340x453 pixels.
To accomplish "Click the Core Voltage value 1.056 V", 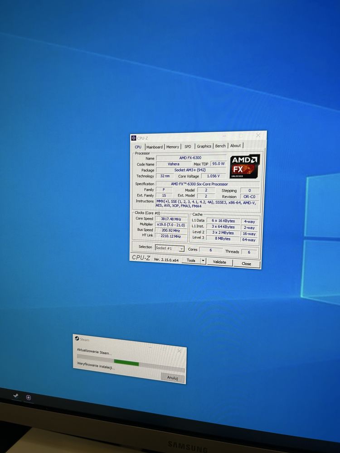I will [x=214, y=176].
